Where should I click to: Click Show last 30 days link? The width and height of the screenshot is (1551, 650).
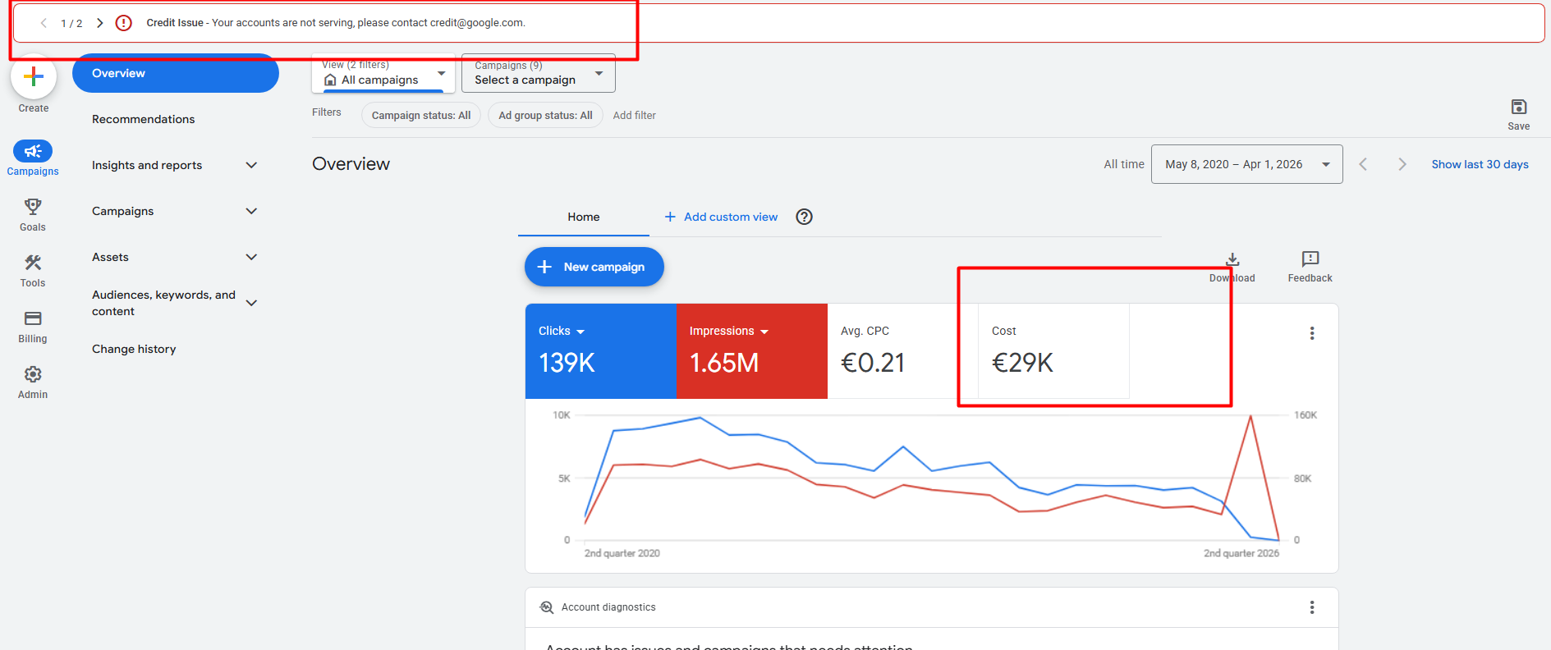pyautogui.click(x=1480, y=164)
